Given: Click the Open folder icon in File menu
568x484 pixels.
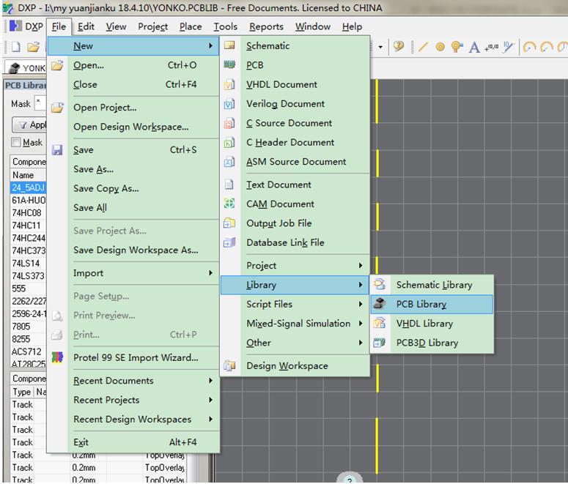Looking at the screenshot, I should 57,65.
